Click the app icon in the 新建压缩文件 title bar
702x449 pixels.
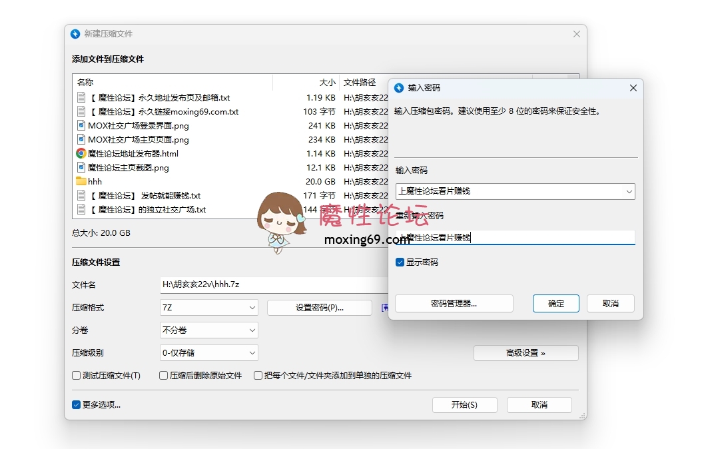[75, 33]
